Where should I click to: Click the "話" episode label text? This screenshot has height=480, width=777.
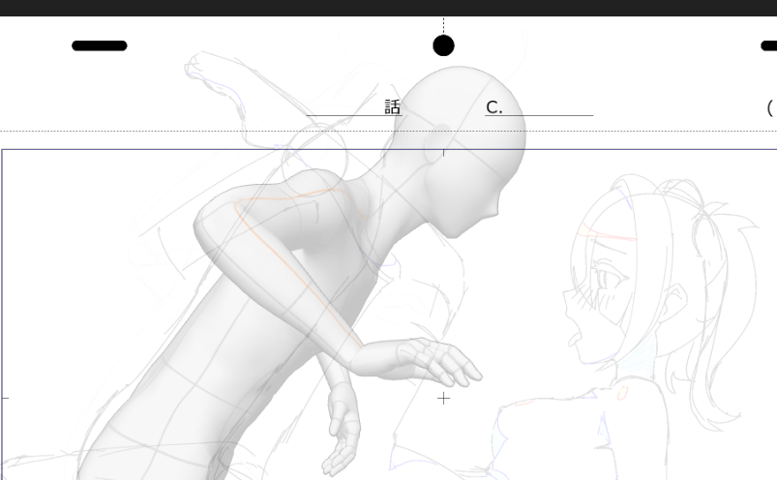(393, 107)
